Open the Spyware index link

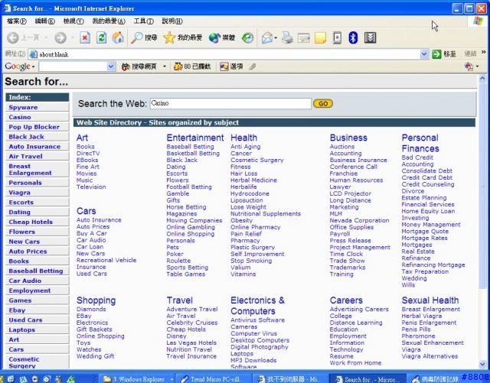23,107
